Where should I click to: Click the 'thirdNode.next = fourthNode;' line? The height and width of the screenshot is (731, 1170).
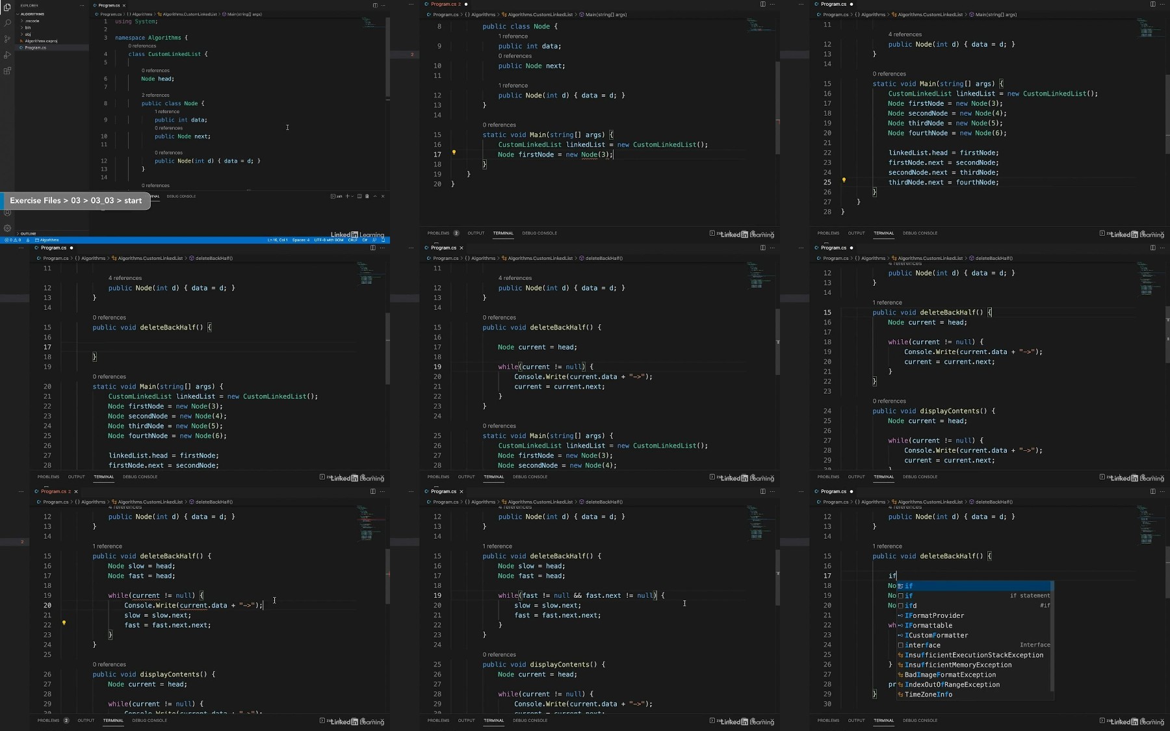(944, 182)
